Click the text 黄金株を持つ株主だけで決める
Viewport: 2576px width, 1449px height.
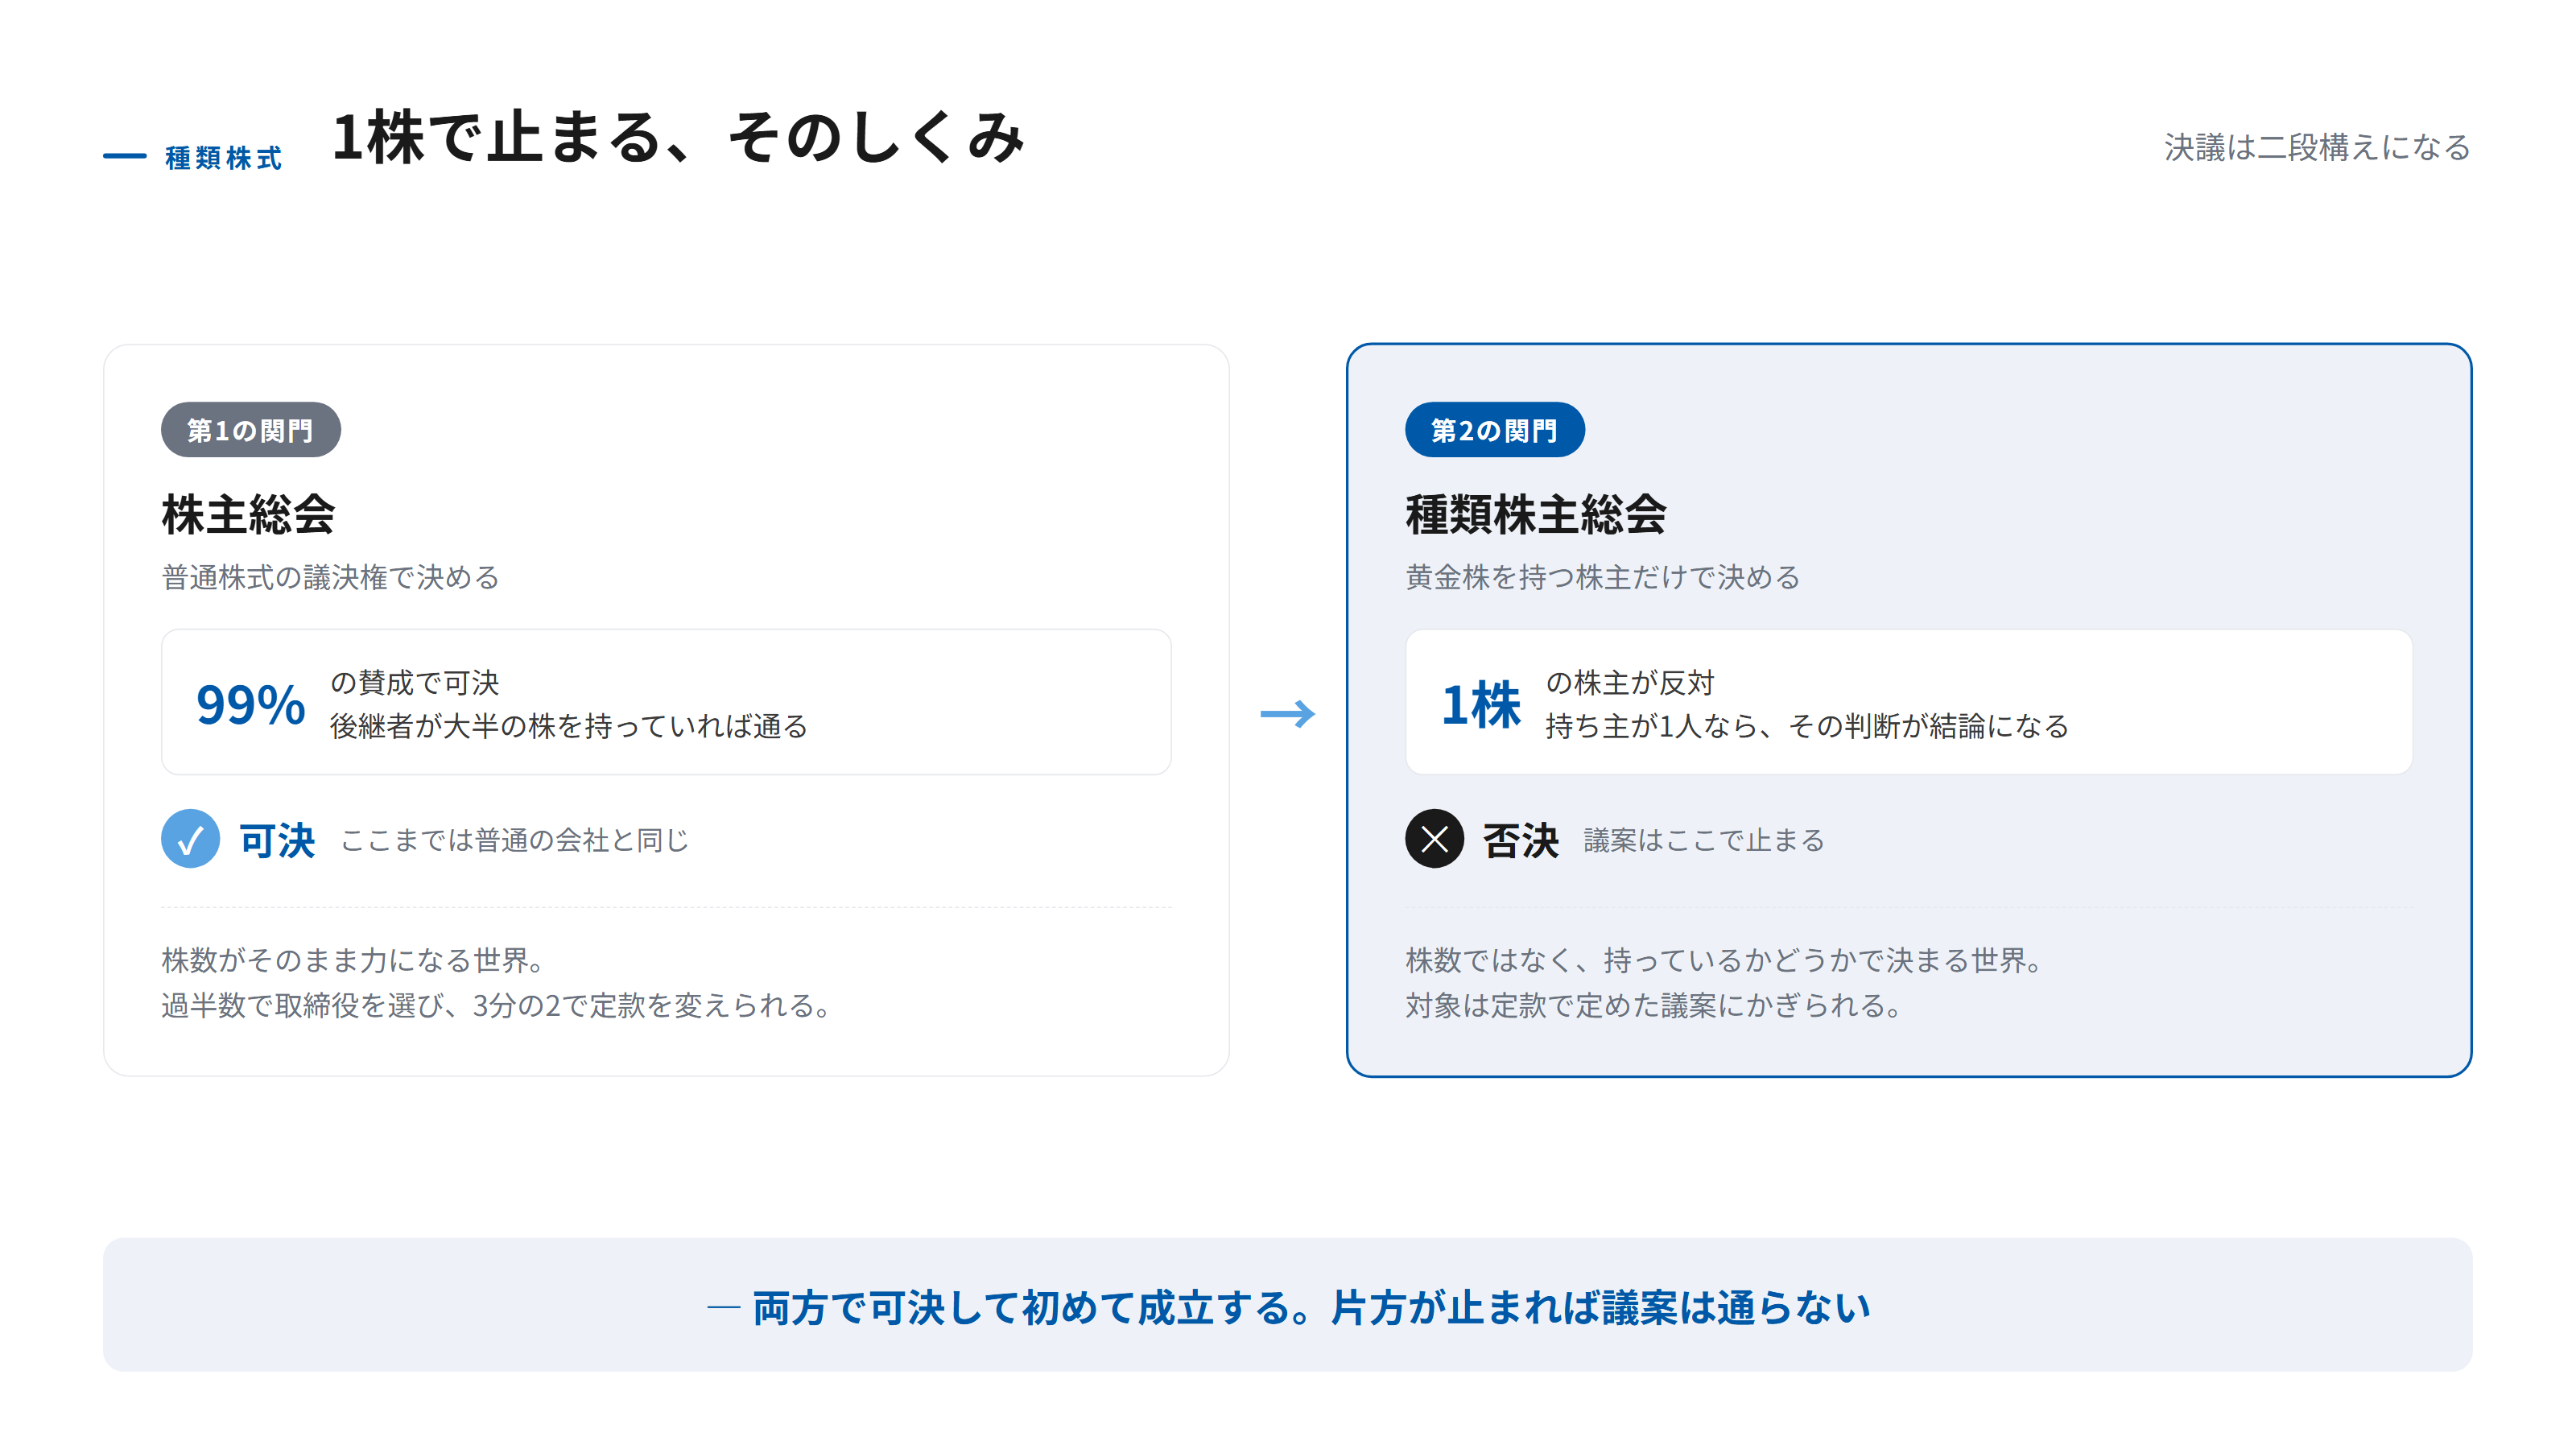tap(1602, 577)
